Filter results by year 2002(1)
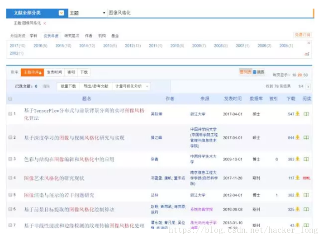 (x=16, y=53)
